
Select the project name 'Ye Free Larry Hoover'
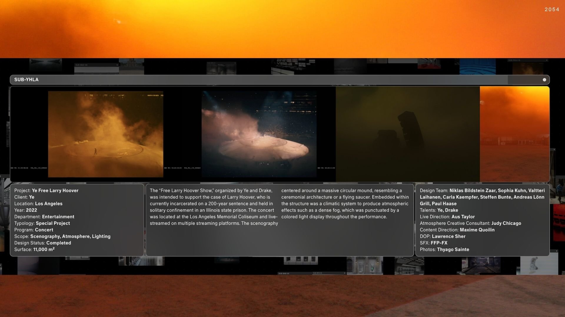click(55, 190)
